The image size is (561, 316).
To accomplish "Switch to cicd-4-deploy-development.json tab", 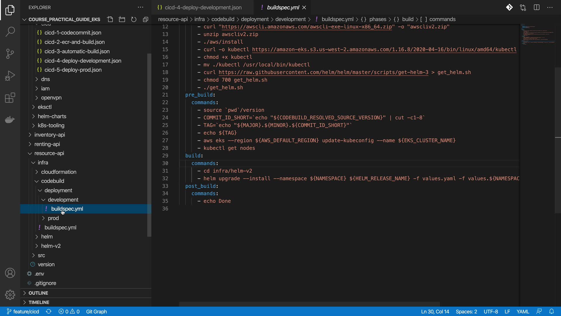I will tap(203, 7).
